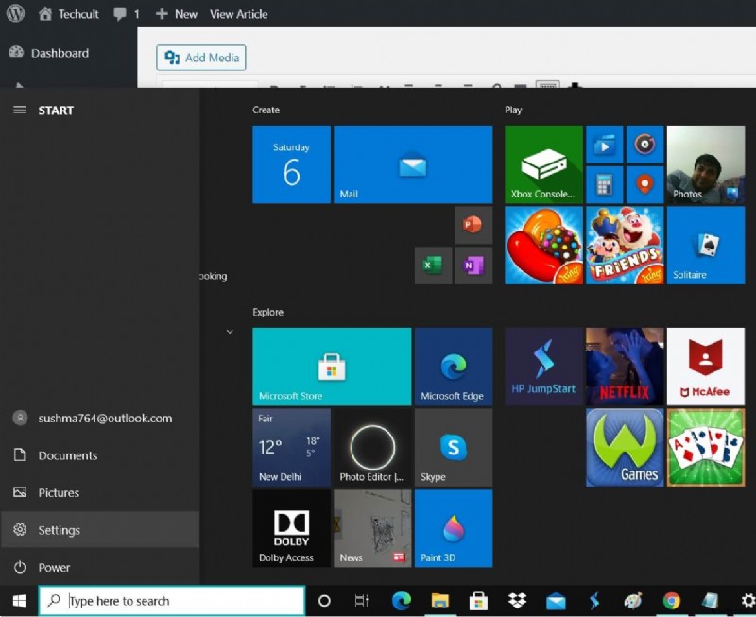Open Xbox Console Companion
Viewport: 756px width, 617px height.
click(544, 164)
